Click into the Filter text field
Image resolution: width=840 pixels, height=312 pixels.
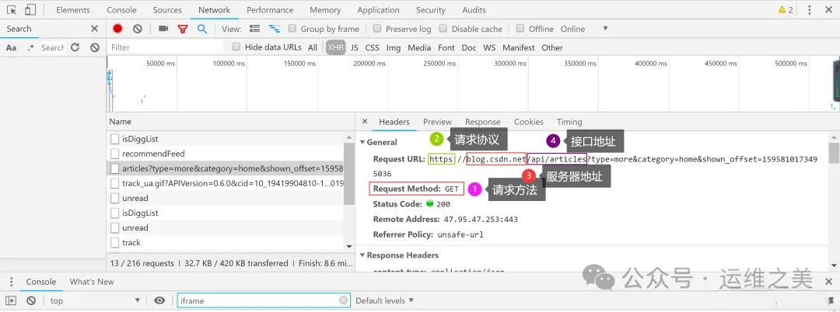(166, 47)
